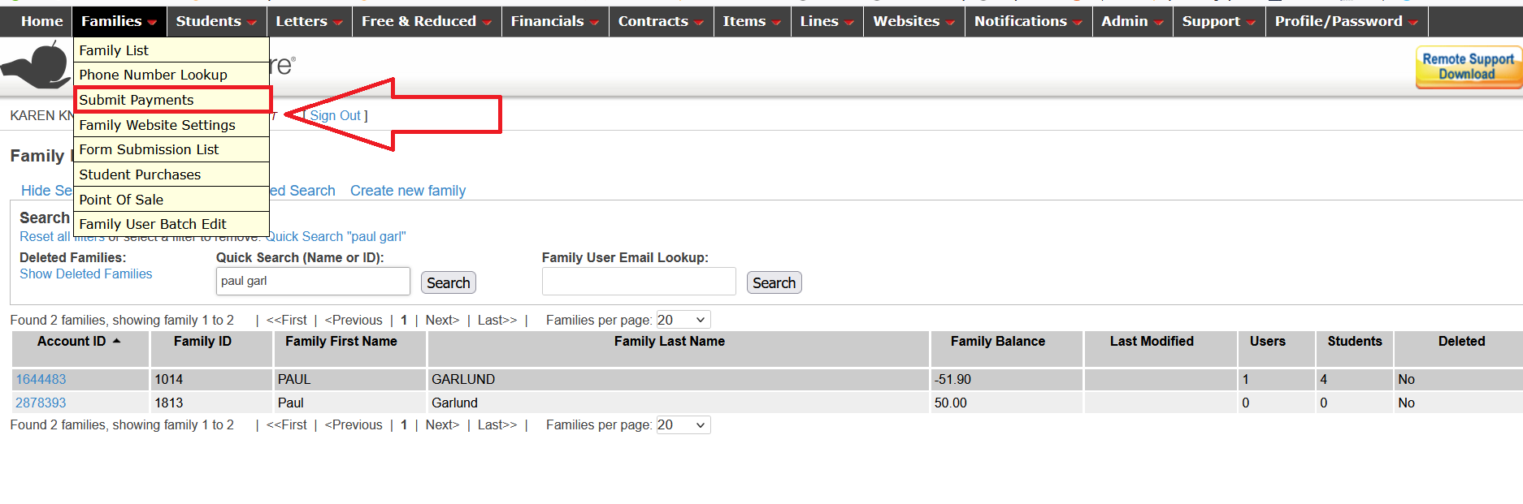The width and height of the screenshot is (1523, 504).
Task: Open the top Families per page dropdown
Action: click(683, 320)
